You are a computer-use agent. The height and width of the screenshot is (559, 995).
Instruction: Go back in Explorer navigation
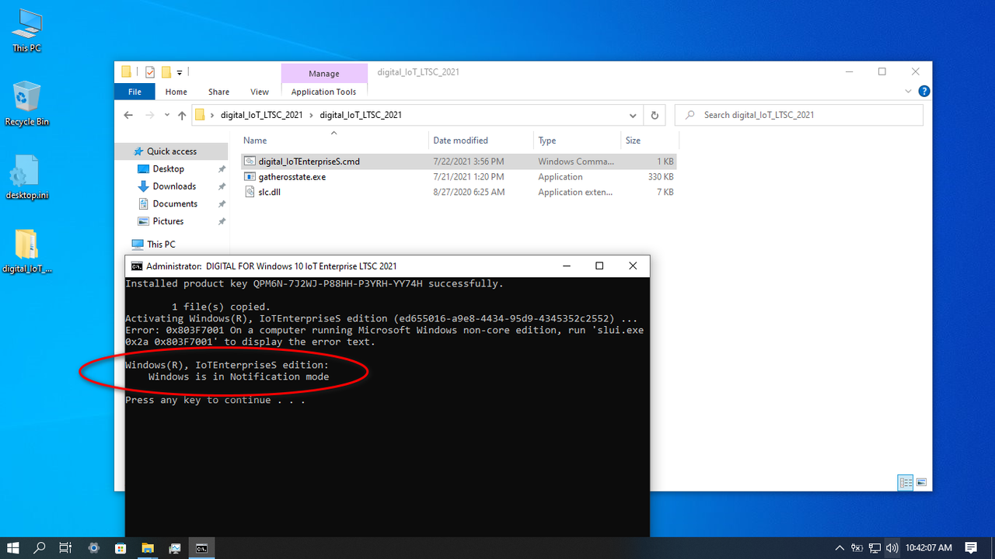pos(129,115)
